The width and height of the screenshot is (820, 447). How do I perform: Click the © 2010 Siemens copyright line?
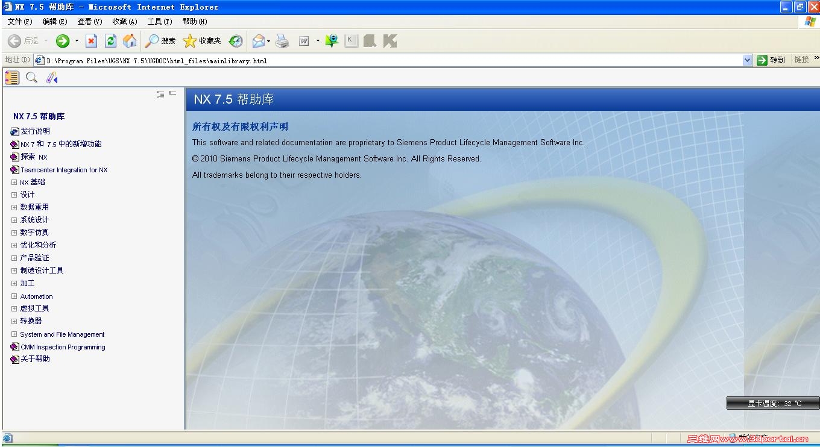[x=336, y=159]
